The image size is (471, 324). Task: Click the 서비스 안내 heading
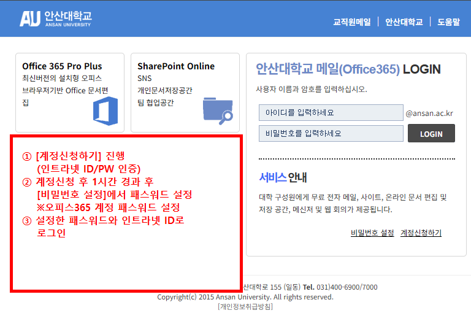283,177
